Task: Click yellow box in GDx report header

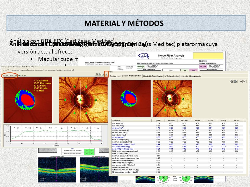Action: (x=208, y=56)
